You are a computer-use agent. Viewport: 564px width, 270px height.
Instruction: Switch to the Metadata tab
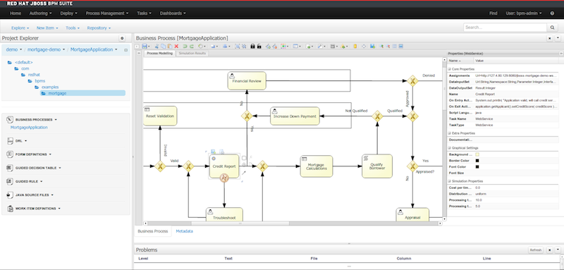tap(185, 231)
